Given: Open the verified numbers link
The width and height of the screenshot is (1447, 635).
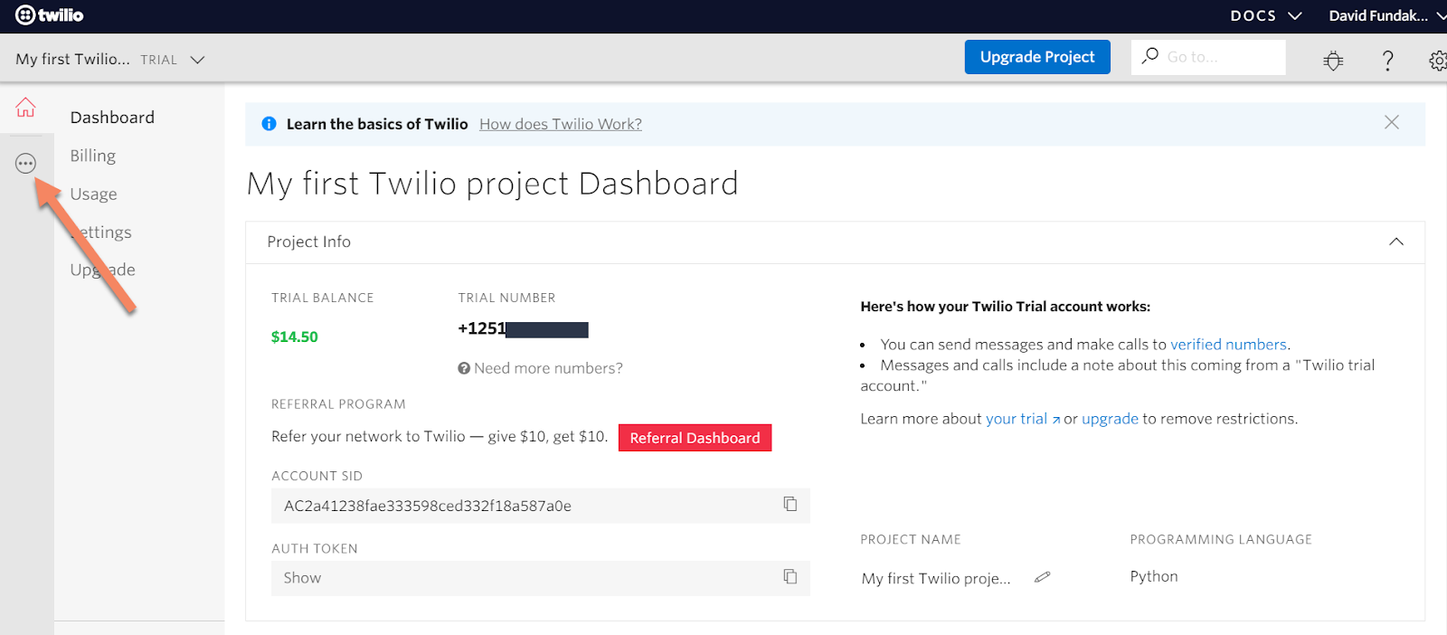Looking at the screenshot, I should 1228,344.
